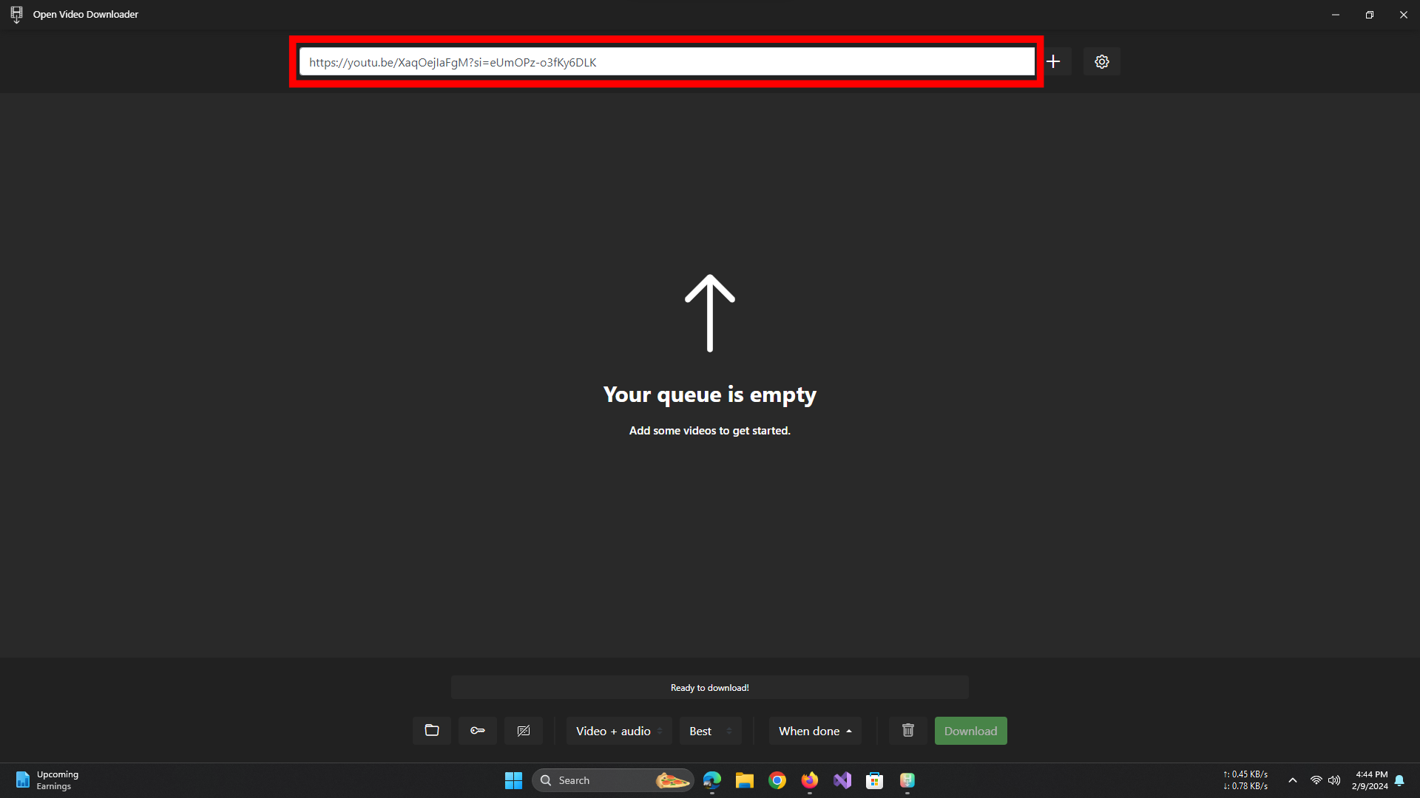Open the Windows Start menu

click(513, 780)
